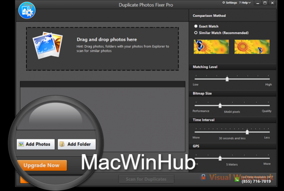
Task: Minimize the Duplicate Photos Fixer window
Action: 258,3
